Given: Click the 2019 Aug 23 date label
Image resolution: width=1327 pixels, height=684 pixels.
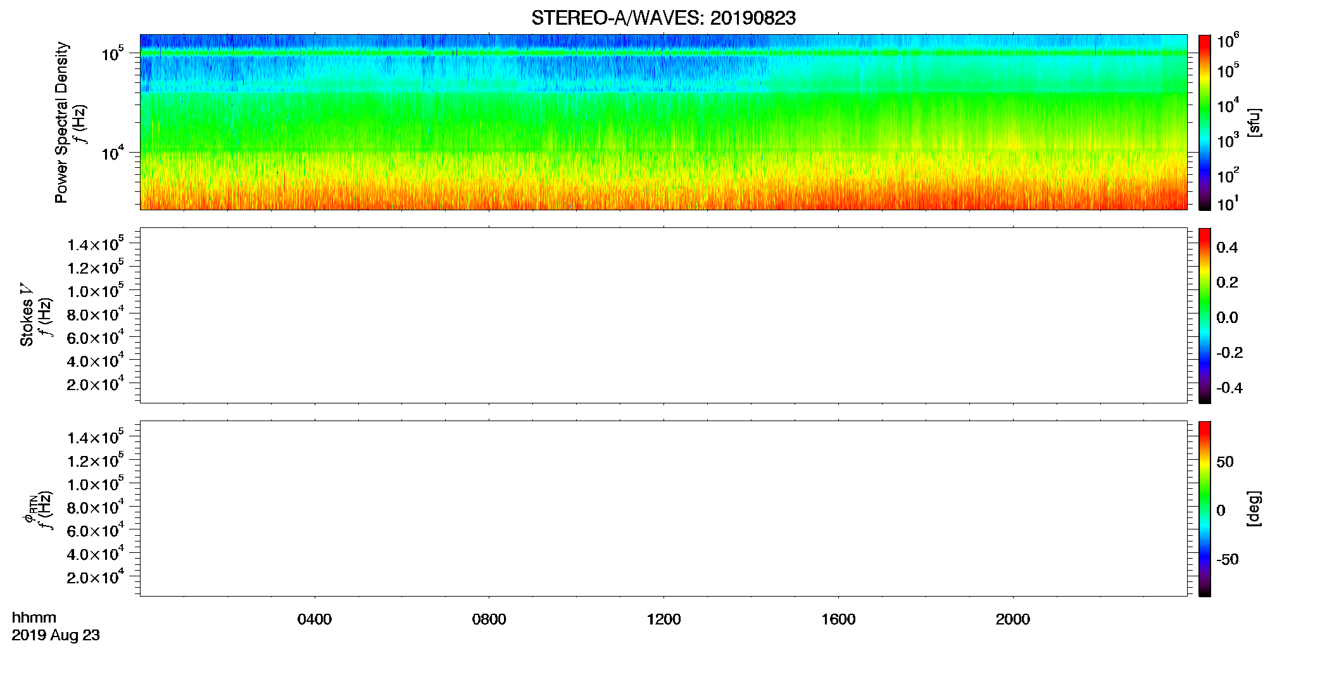Looking at the screenshot, I should (56, 635).
